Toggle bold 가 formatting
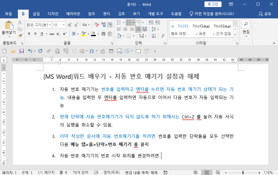The height and width of the screenshot is (175, 278). tap(29, 34)
